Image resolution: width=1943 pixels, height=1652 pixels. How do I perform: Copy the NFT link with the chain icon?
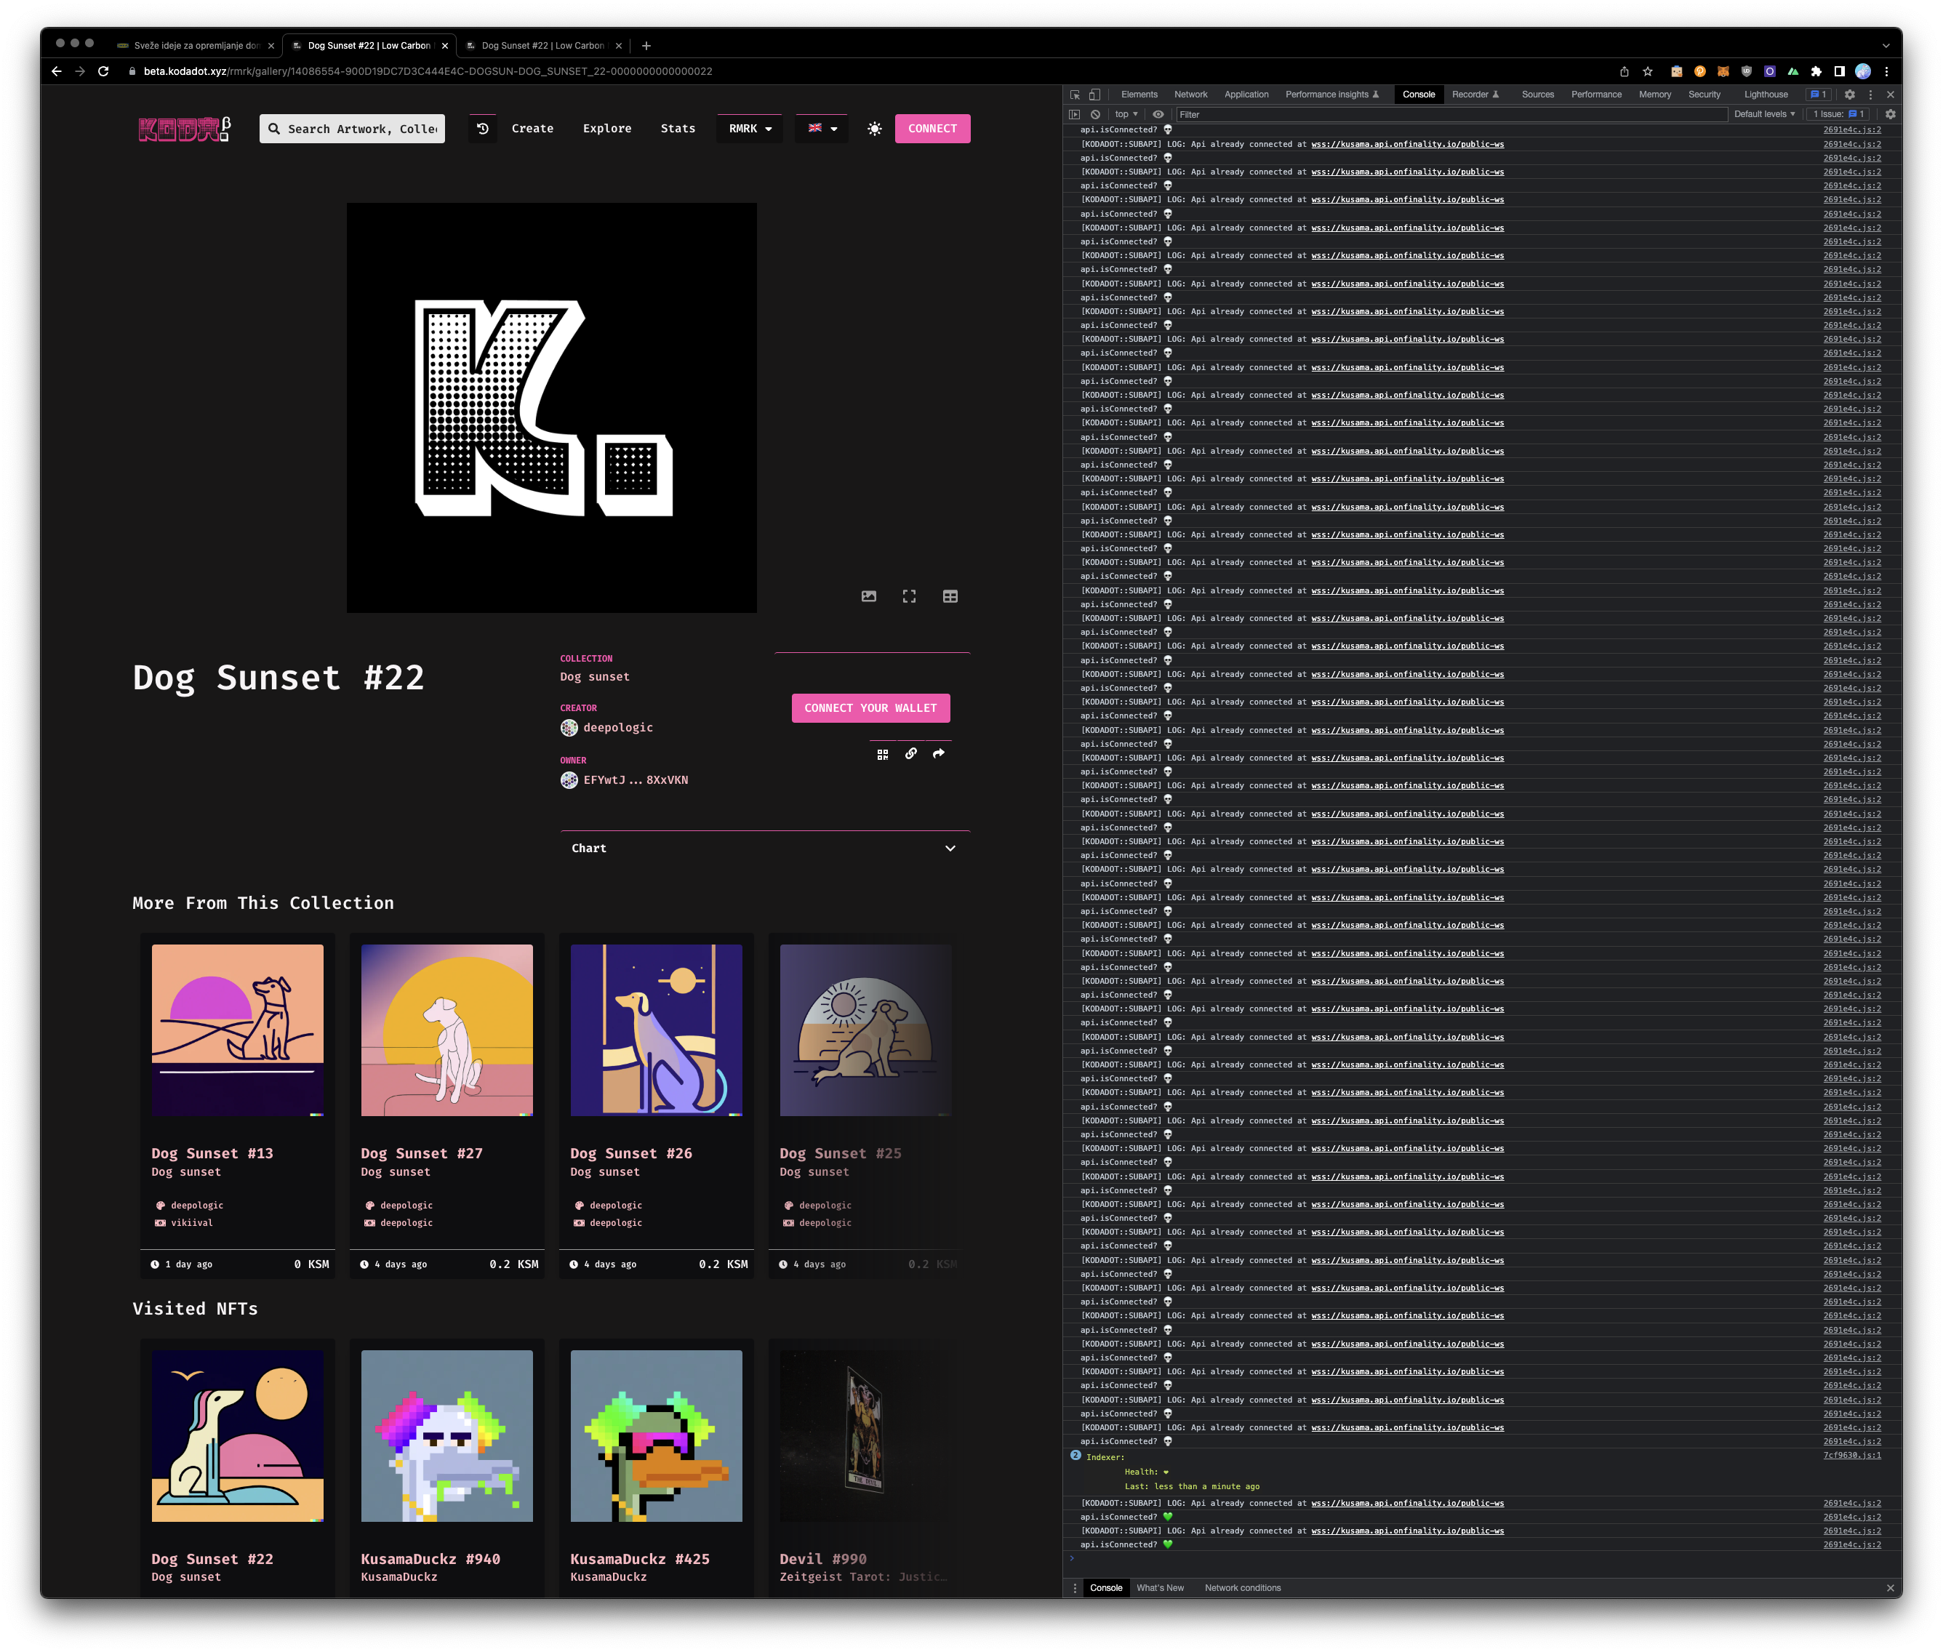[911, 754]
